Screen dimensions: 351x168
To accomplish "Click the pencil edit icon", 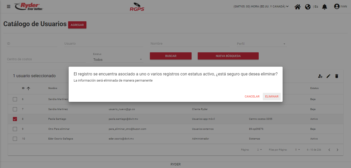I will (328, 76).
